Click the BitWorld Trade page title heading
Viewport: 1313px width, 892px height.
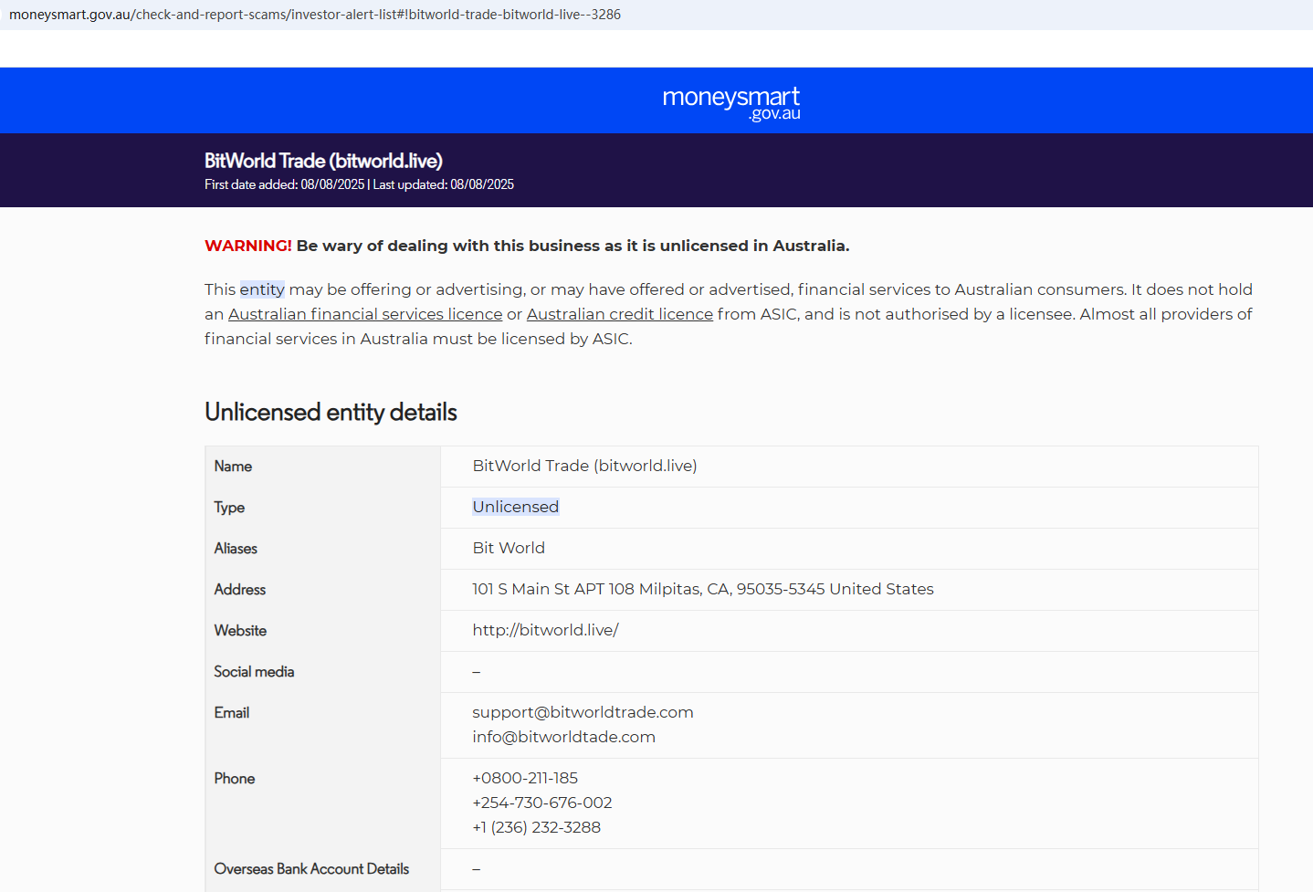coord(323,161)
